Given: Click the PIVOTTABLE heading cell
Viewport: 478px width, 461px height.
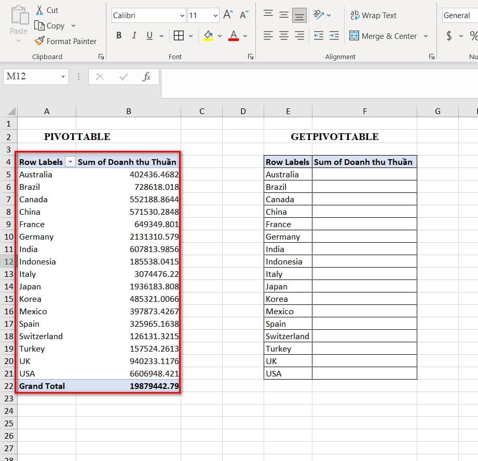Looking at the screenshot, I should [77, 136].
